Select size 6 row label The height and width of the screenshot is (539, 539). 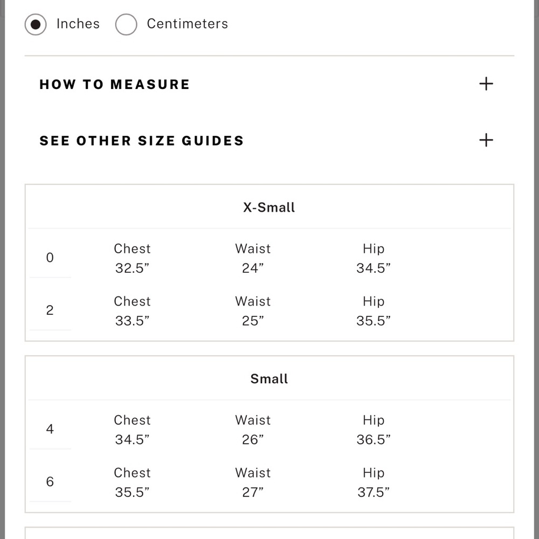pyautogui.click(x=50, y=481)
